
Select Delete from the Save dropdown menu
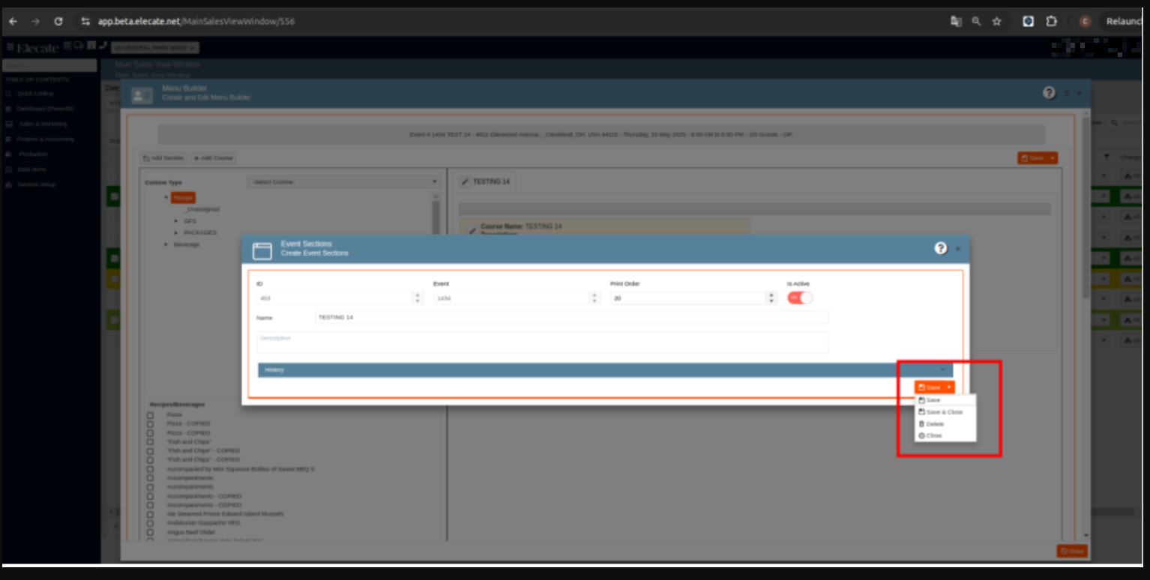[x=934, y=424]
